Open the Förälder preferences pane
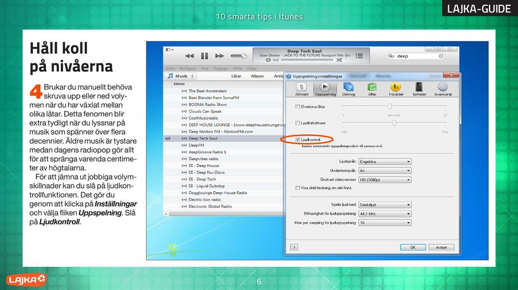 click(396, 89)
